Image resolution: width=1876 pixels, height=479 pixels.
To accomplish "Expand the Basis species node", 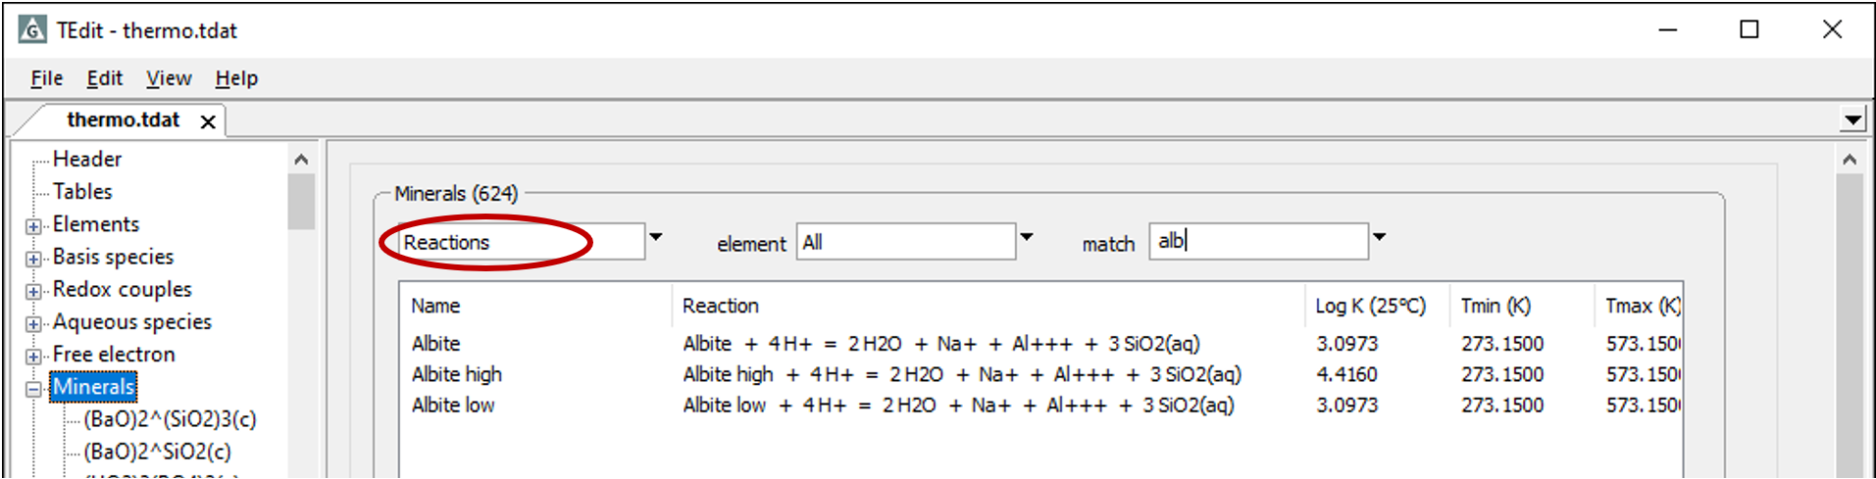I will 33,259.
